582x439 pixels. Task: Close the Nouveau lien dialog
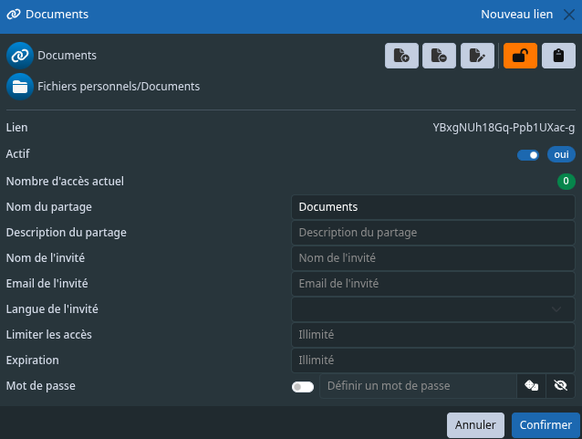(x=569, y=15)
